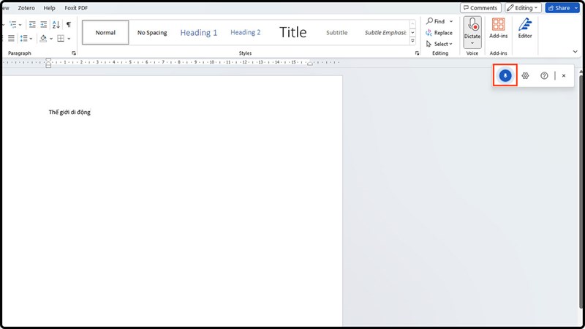Image resolution: width=585 pixels, height=329 pixels.
Task: Click the Replace button
Action: (x=439, y=33)
